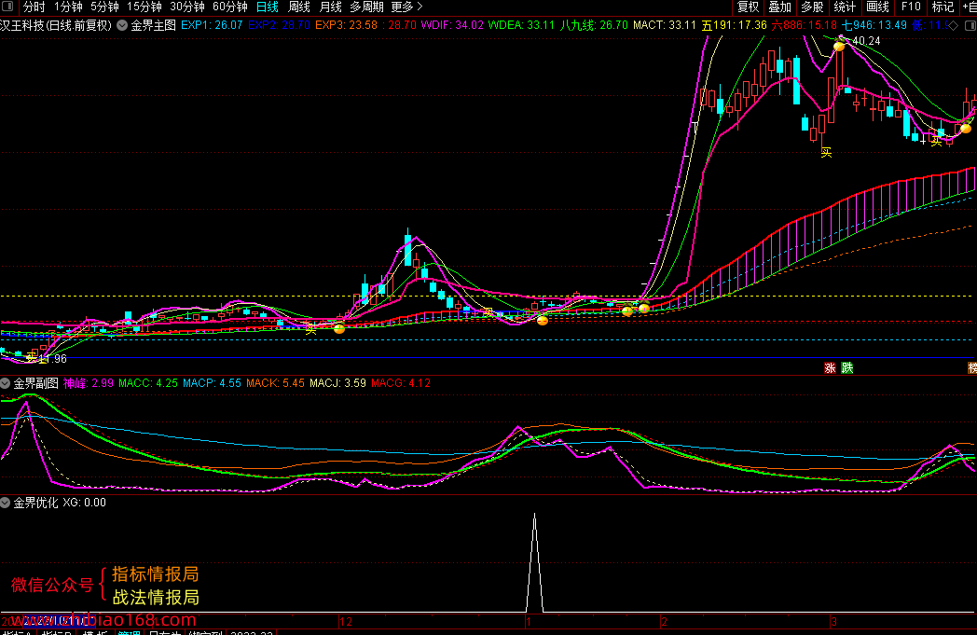Click the 画线 drawing button
The width and height of the screenshot is (977, 635).
point(878,7)
